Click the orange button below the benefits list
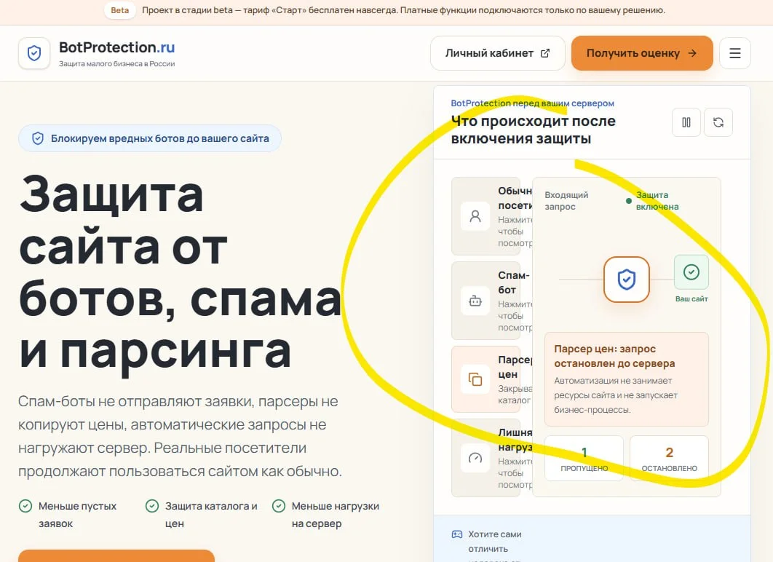Viewport: 773px width, 562px height. tap(116, 555)
